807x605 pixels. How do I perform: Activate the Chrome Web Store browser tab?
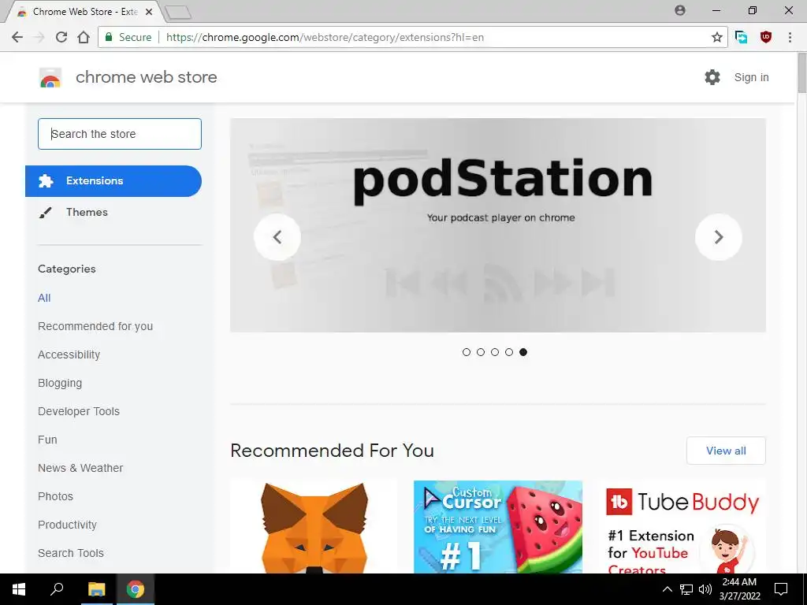pyautogui.click(x=85, y=11)
